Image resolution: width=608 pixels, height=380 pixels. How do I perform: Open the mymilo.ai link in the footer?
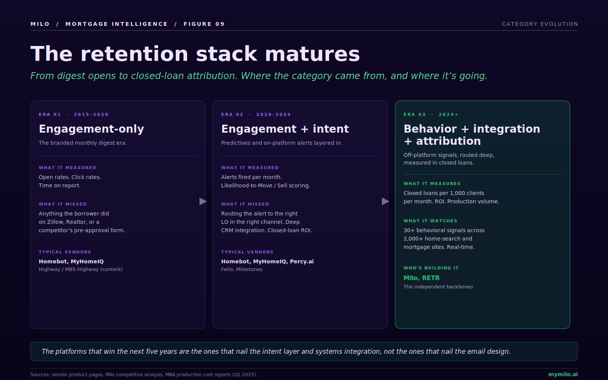(x=563, y=374)
